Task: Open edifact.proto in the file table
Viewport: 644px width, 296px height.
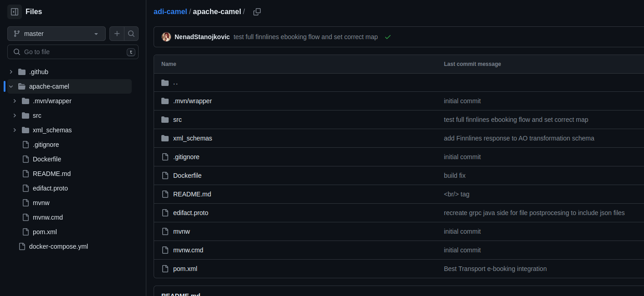Action: (x=191, y=213)
